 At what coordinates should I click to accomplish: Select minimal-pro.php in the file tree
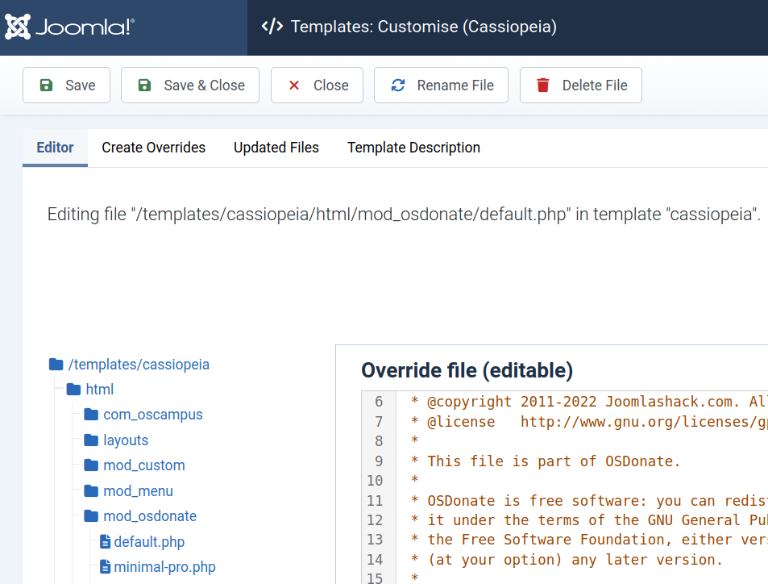pyautogui.click(x=164, y=566)
